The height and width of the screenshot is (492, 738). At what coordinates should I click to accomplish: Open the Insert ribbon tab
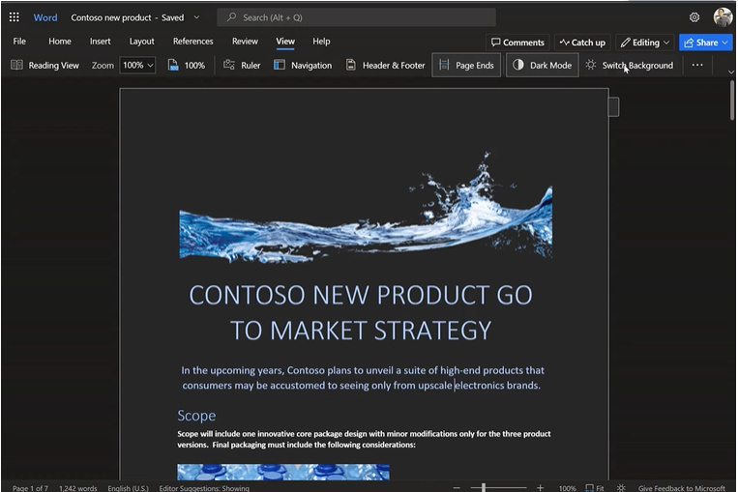coord(100,42)
